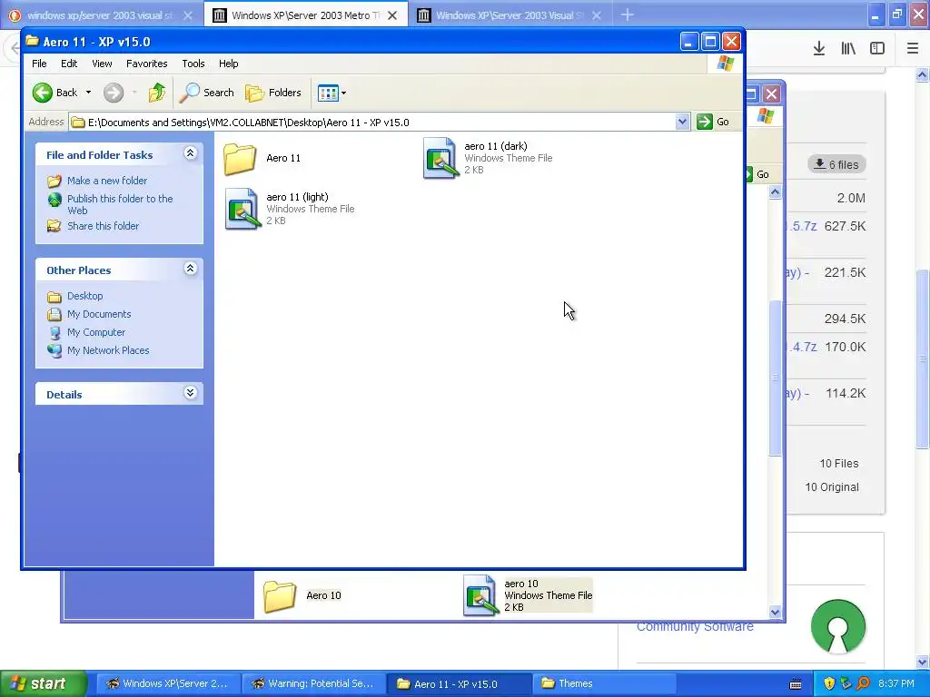Screen dimensions: 930x697
Task: Click Share this folder
Action: coord(103,226)
